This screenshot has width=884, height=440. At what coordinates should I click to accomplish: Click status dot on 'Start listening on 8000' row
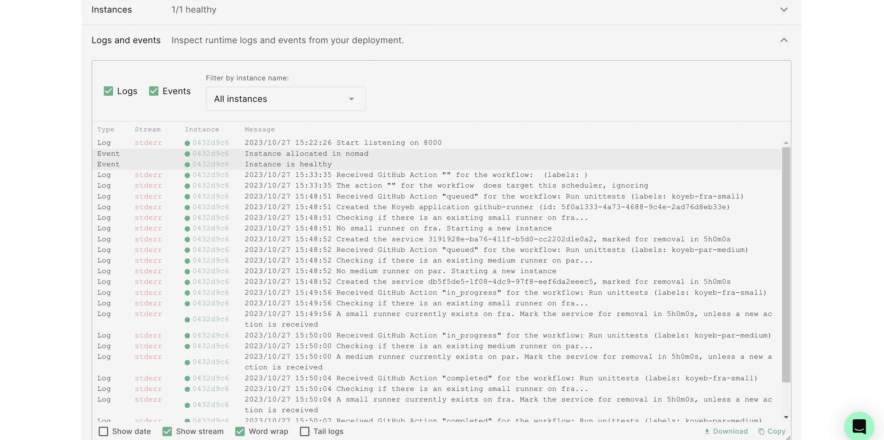click(187, 143)
